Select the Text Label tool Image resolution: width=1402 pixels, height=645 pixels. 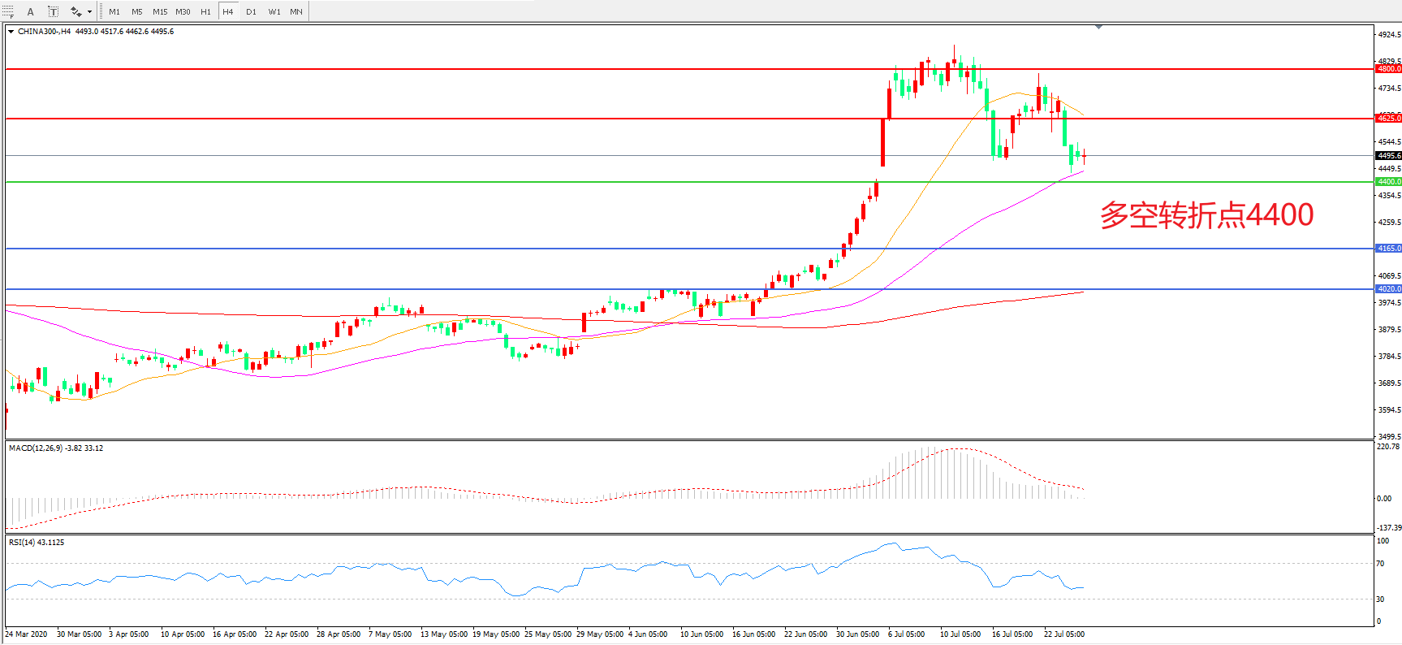53,11
